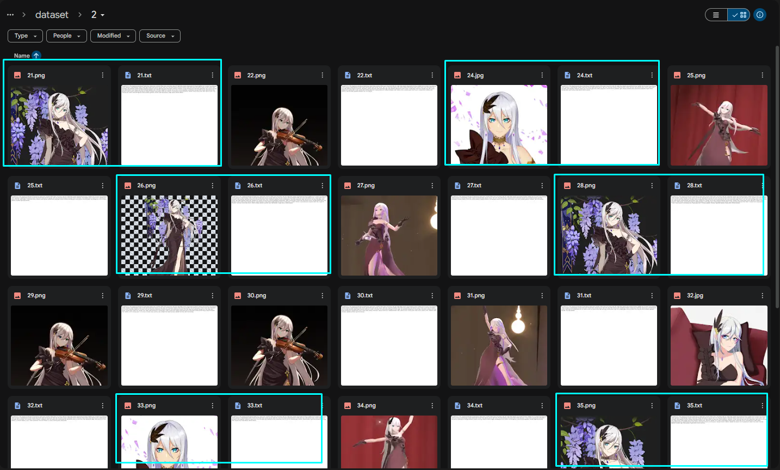Sort files by the Name header

pyautogui.click(x=22, y=56)
